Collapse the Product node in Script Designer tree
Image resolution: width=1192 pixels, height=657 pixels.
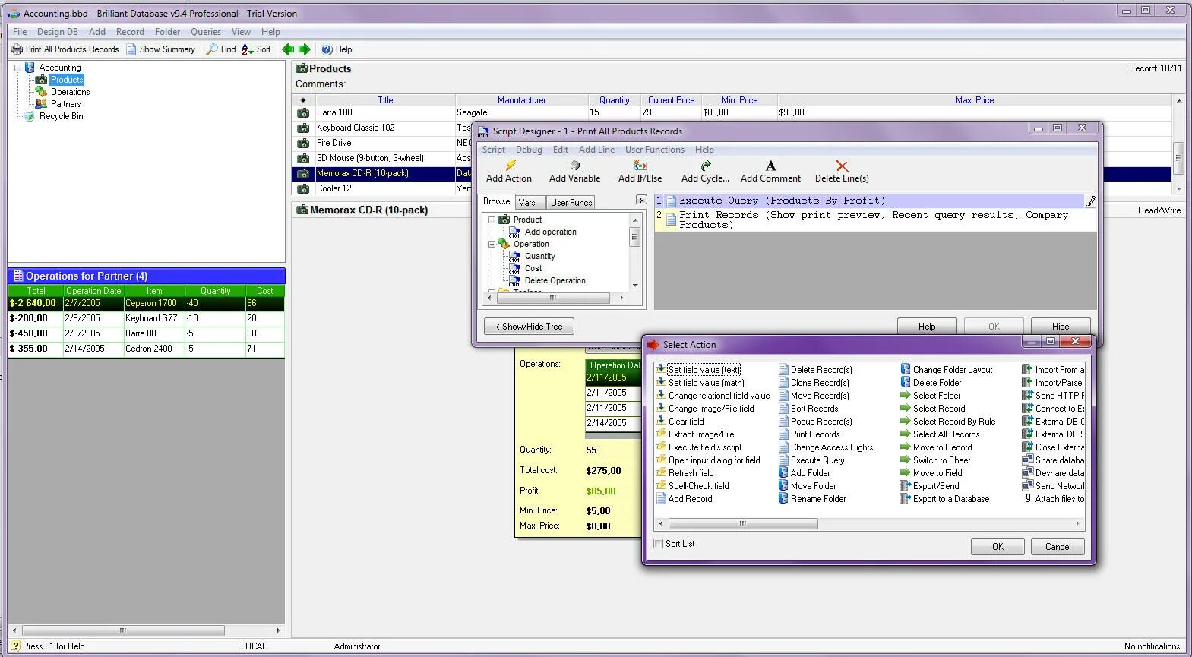click(492, 220)
